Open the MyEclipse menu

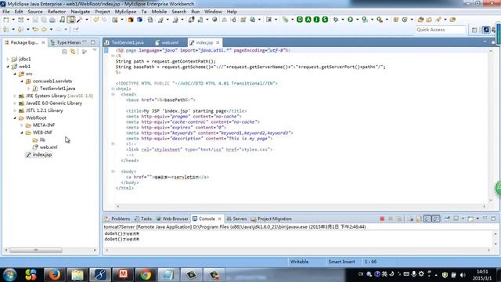tap(125, 12)
